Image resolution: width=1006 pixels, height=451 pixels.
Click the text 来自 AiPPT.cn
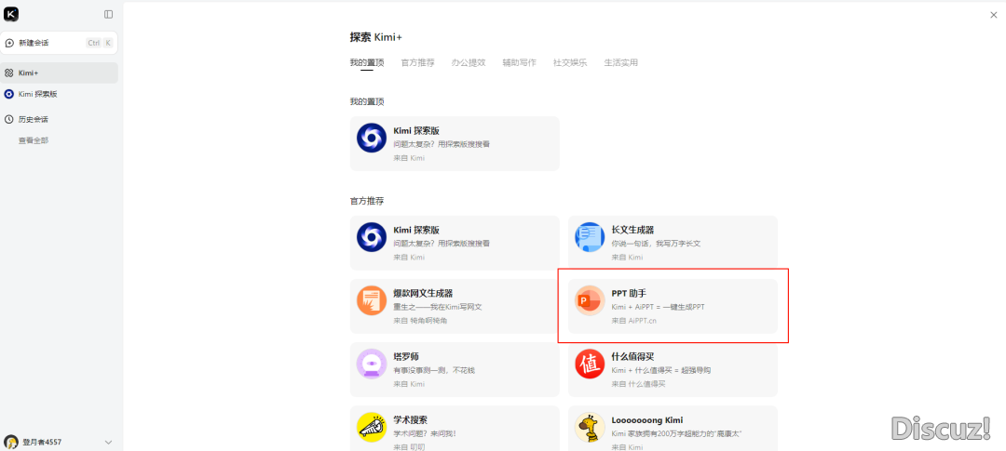(634, 320)
